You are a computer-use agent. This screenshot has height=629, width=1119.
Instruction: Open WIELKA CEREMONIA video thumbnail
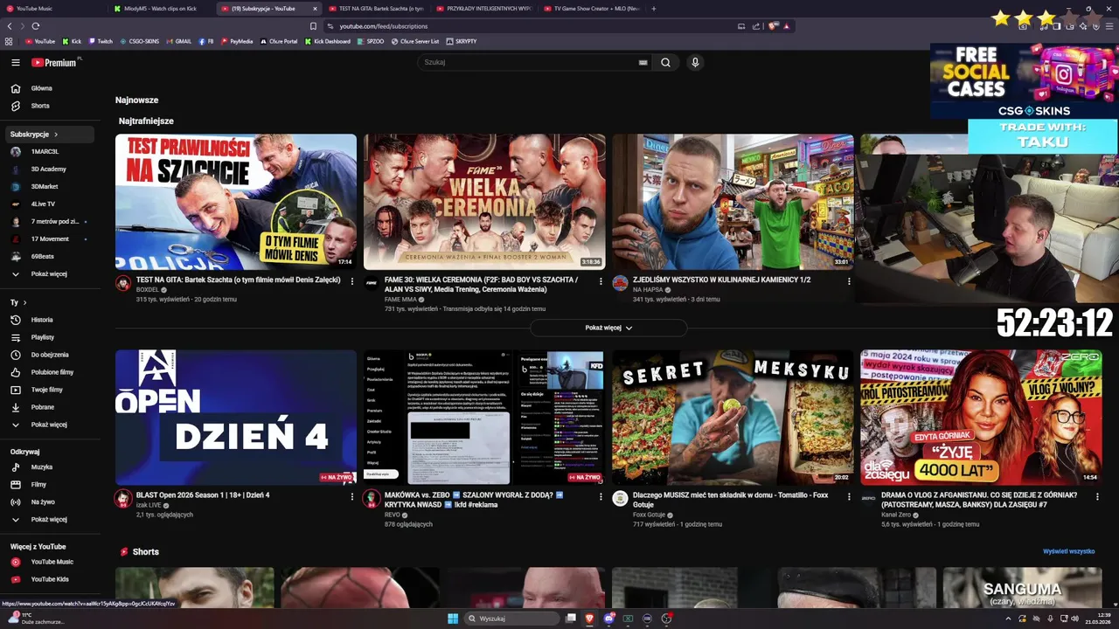tap(484, 202)
